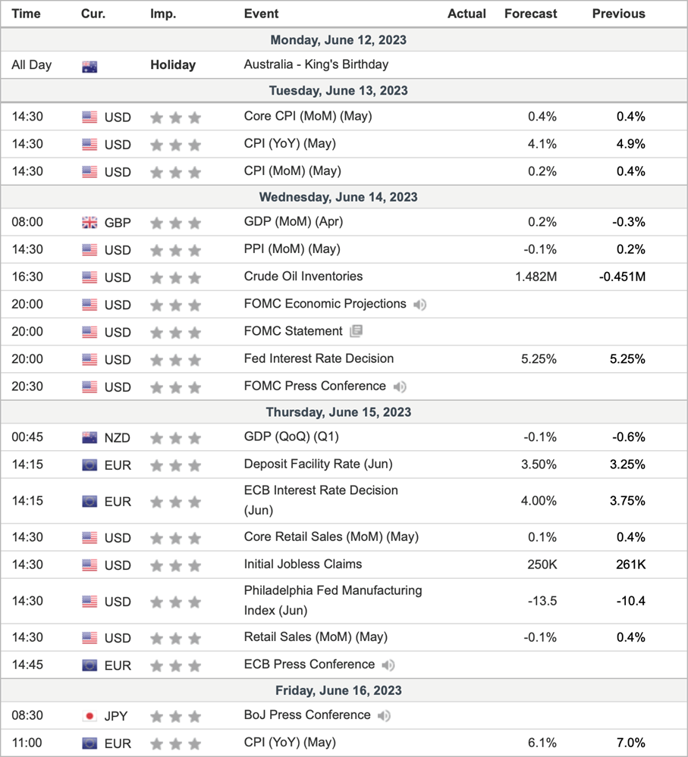
Task: Click speaker icon beside ECB Press Conference
Action: point(388,665)
